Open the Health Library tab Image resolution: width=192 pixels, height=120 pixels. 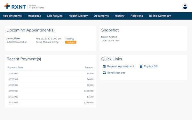[x=78, y=16]
